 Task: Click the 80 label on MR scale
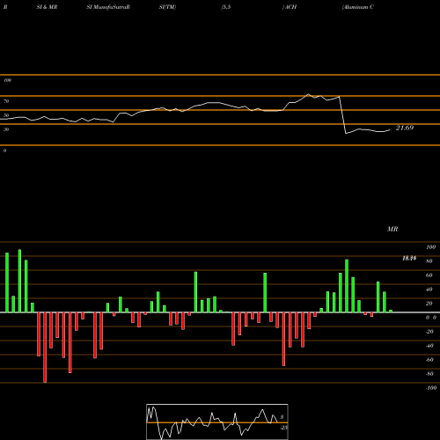click(x=429, y=261)
